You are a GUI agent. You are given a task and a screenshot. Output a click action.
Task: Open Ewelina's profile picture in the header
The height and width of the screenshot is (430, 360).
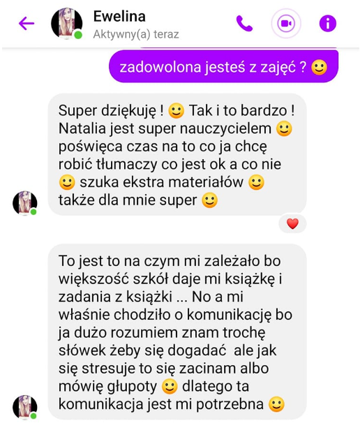(x=66, y=23)
